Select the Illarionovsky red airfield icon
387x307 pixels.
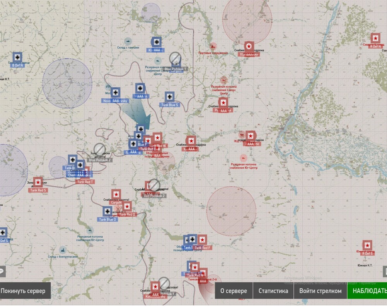pyautogui.click(x=249, y=46)
